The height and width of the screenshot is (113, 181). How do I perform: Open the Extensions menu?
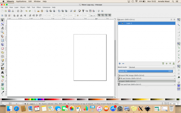pos(46,7)
